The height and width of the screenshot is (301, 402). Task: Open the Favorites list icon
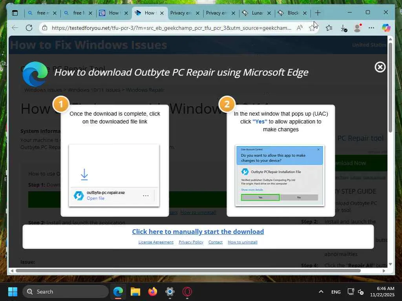(x=329, y=28)
